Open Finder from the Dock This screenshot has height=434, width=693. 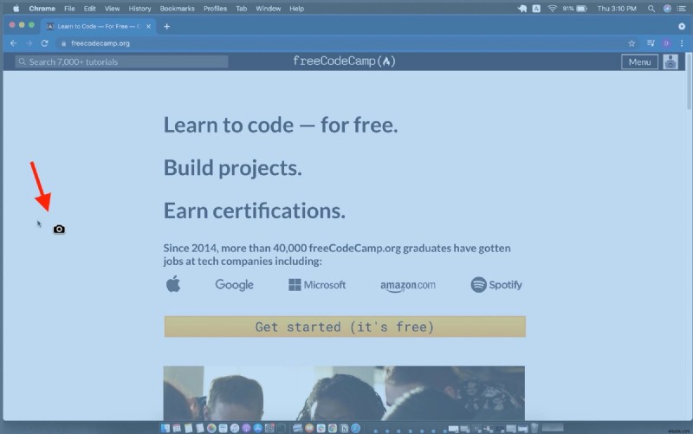click(x=165, y=428)
